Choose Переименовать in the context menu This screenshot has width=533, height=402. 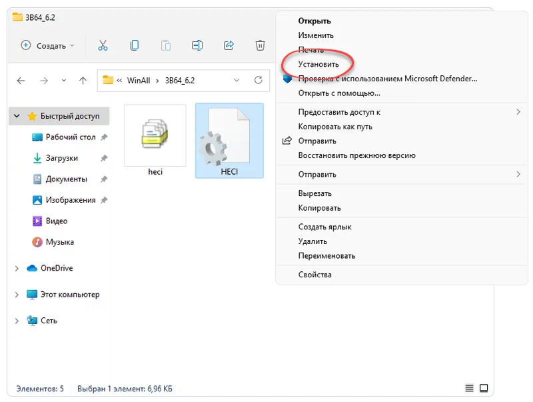click(326, 256)
